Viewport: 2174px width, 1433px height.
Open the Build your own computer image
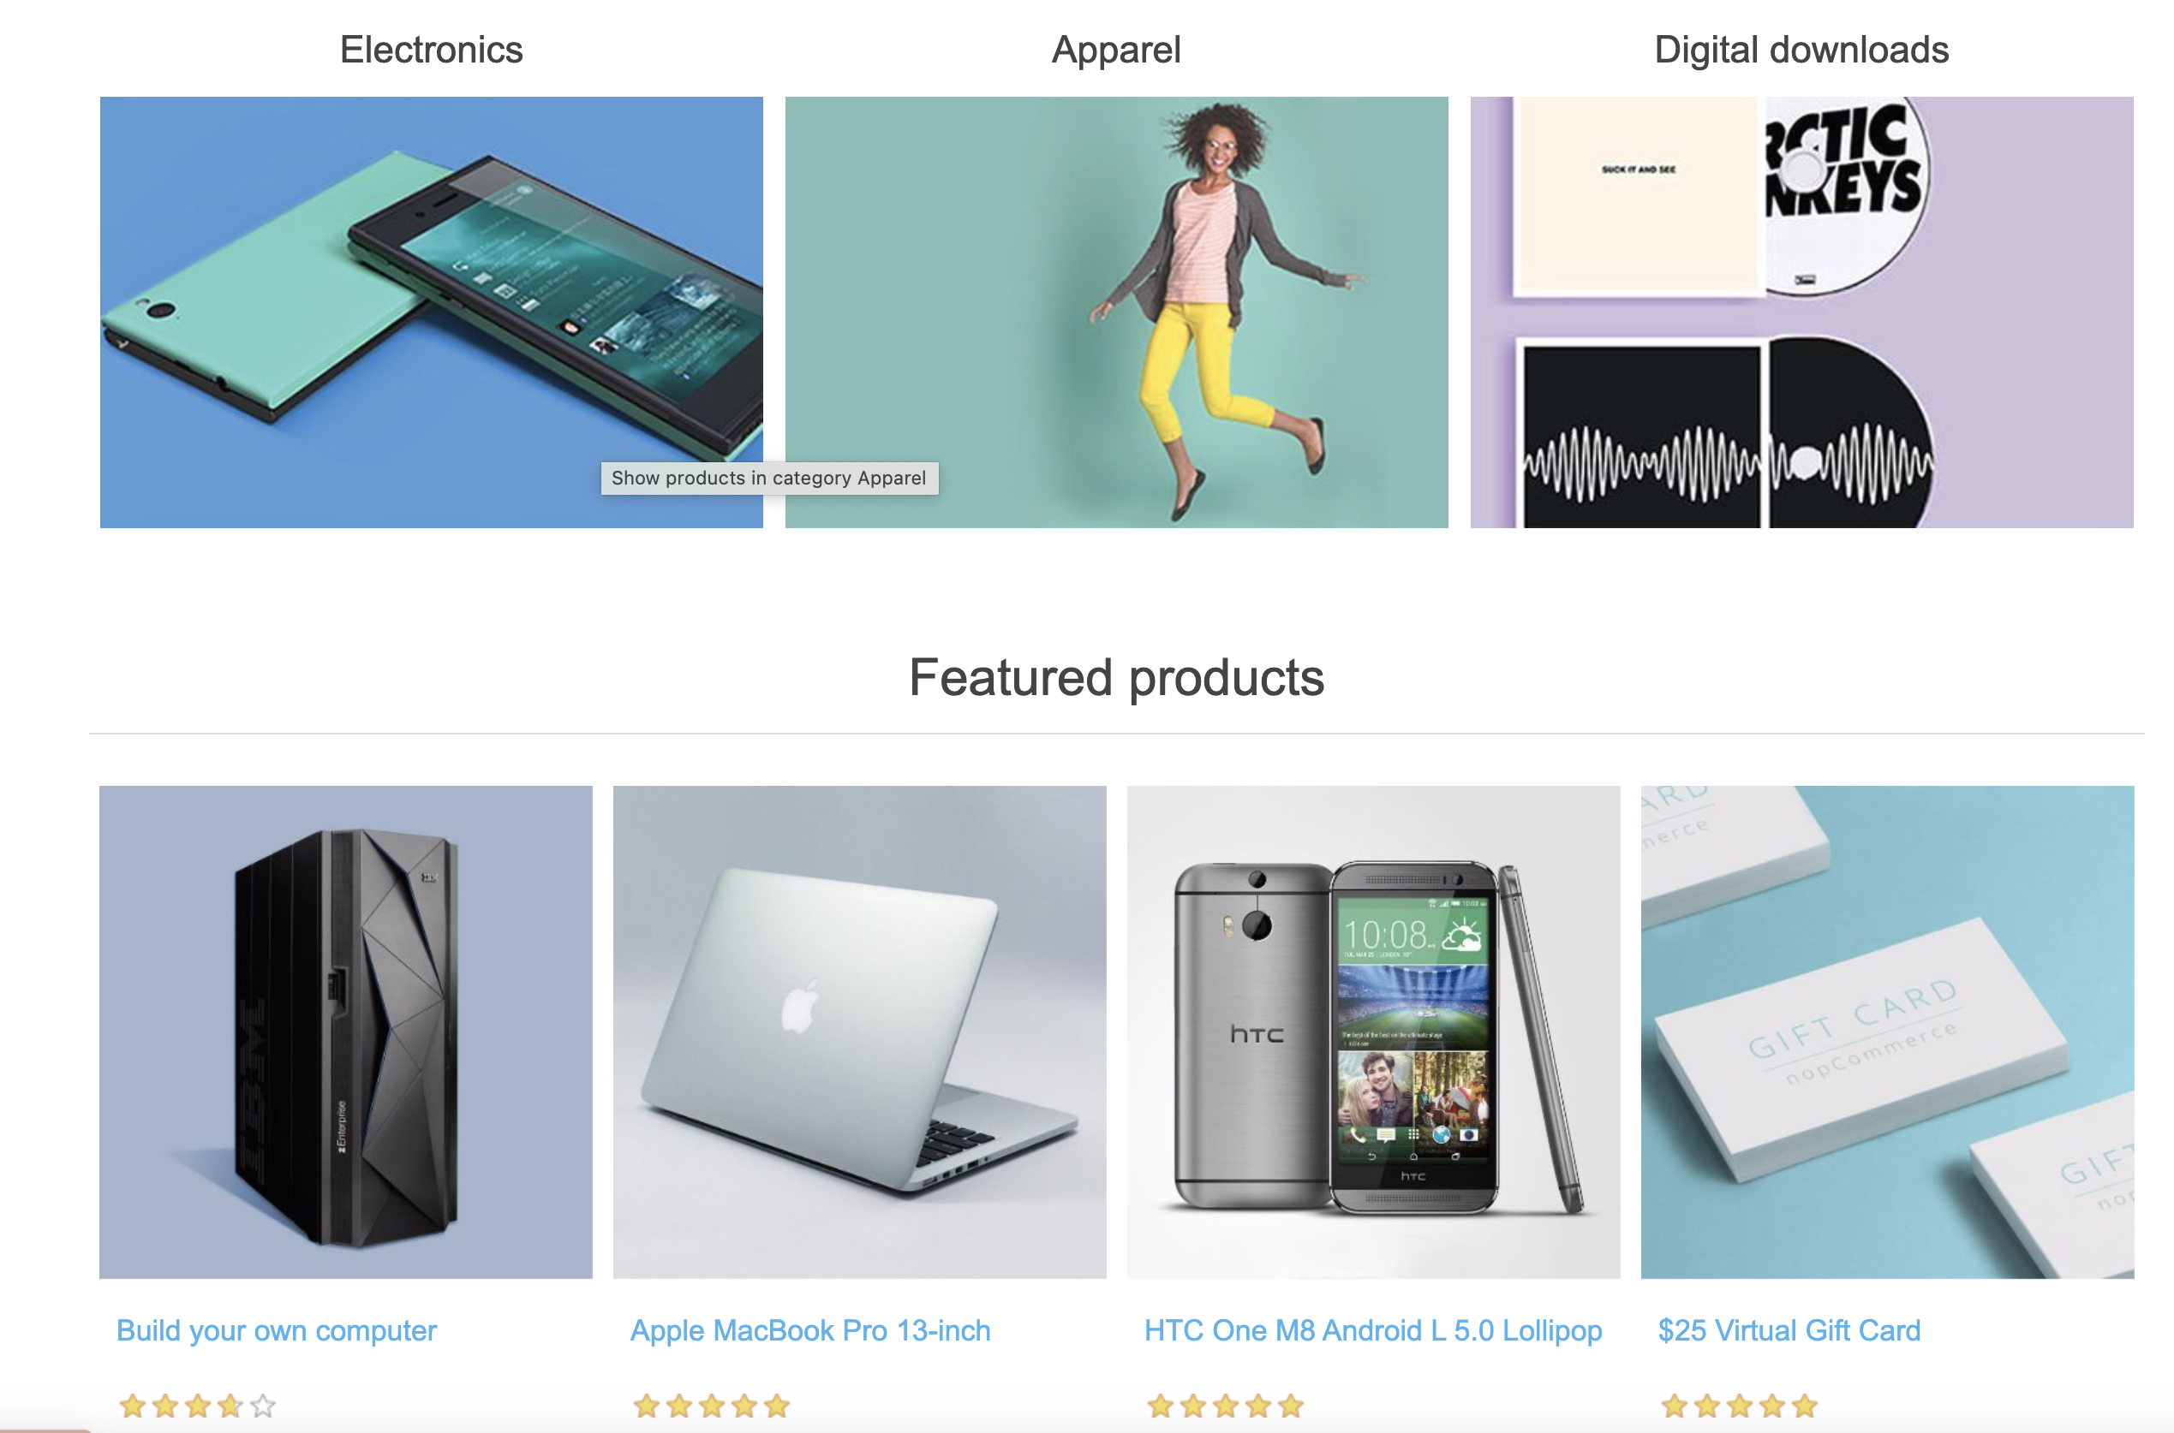pyautogui.click(x=345, y=1032)
